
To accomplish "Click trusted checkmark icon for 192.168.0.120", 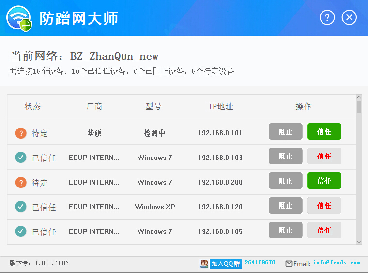I will pyautogui.click(x=20, y=207).
